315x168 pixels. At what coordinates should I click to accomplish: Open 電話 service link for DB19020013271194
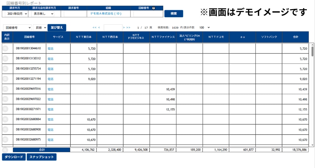(x=50, y=79)
